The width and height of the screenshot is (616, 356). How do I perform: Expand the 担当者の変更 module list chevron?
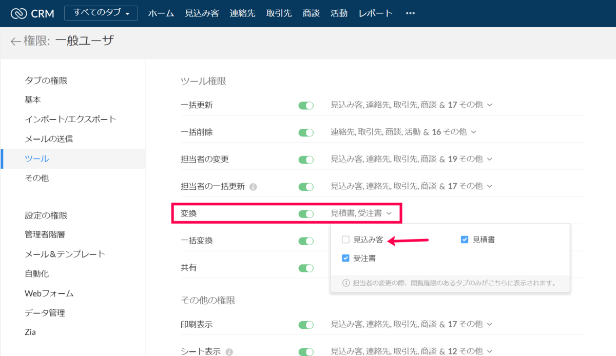490,160
